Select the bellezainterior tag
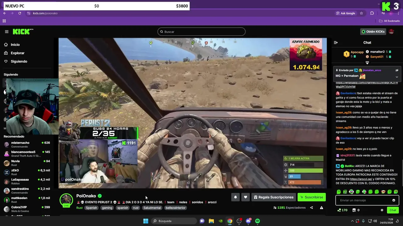The image size is (403, 226). [x=176, y=208]
